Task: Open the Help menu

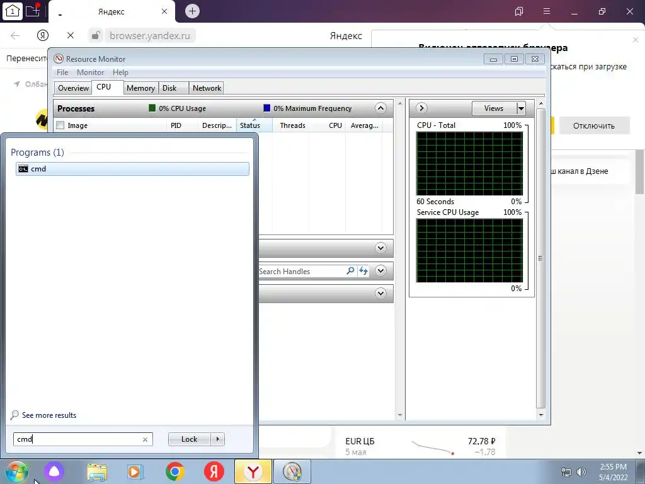Action: pyautogui.click(x=120, y=72)
